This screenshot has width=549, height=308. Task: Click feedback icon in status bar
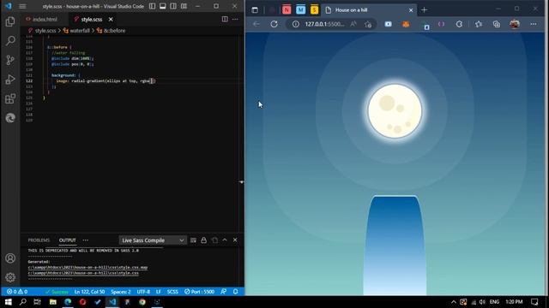tap(223, 292)
